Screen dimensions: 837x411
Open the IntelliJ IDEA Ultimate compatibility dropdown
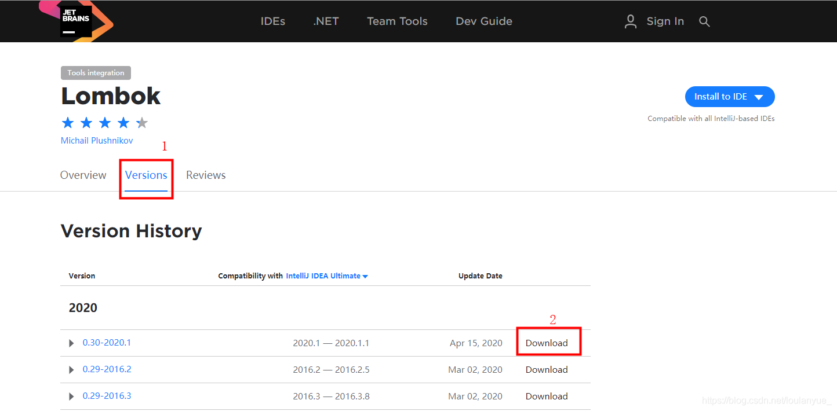pos(327,276)
